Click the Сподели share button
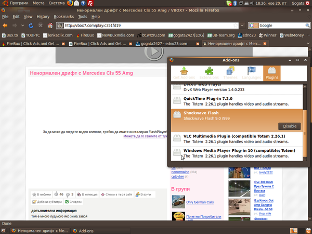The height and width of the screenshot is (234, 312). pyautogui.click(x=73, y=202)
